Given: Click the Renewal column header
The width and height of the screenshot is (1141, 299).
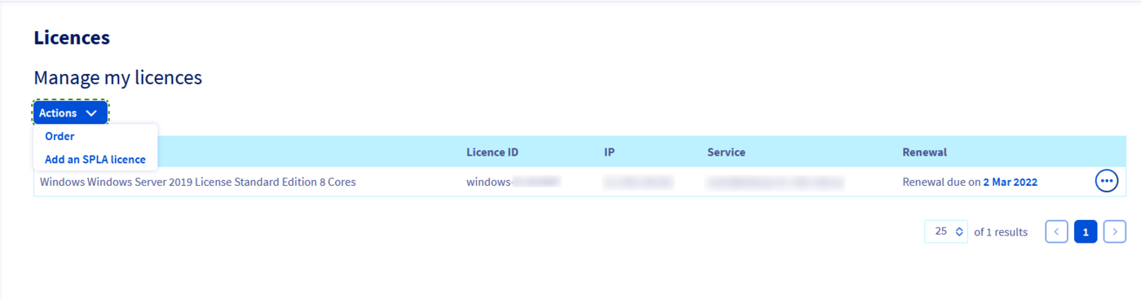Looking at the screenshot, I should [x=924, y=152].
